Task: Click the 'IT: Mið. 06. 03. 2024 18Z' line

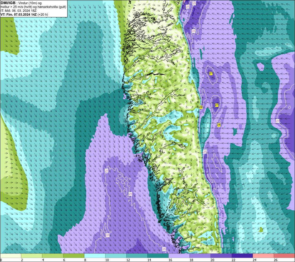Action: point(18,11)
